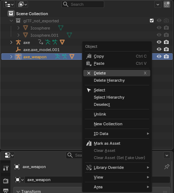The image size is (174, 193).
Task: Open the Library Override submenu
Action: pos(117,167)
